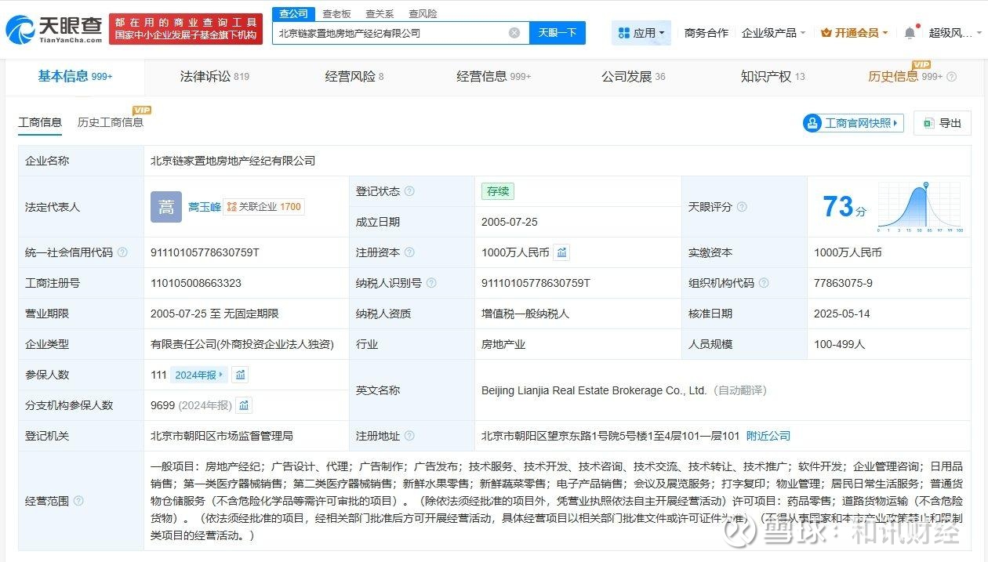Viewport: 988px width, 562px height.
Task: Click help icon beside 历史信息
Action: click(952, 77)
